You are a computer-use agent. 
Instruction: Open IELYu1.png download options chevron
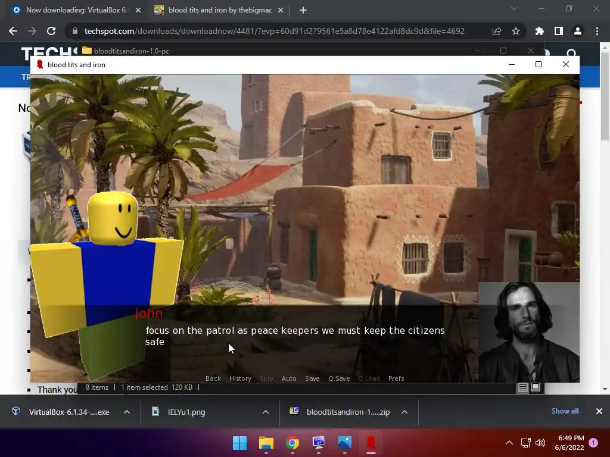[x=266, y=412]
